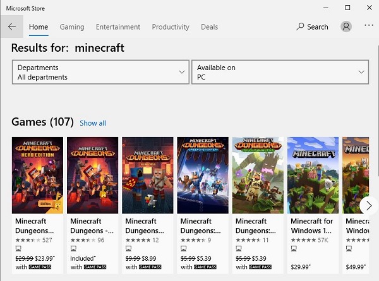The width and height of the screenshot is (379, 281).
Task: Click the Game Pass badge under the $8.99 game
Action: point(150,267)
